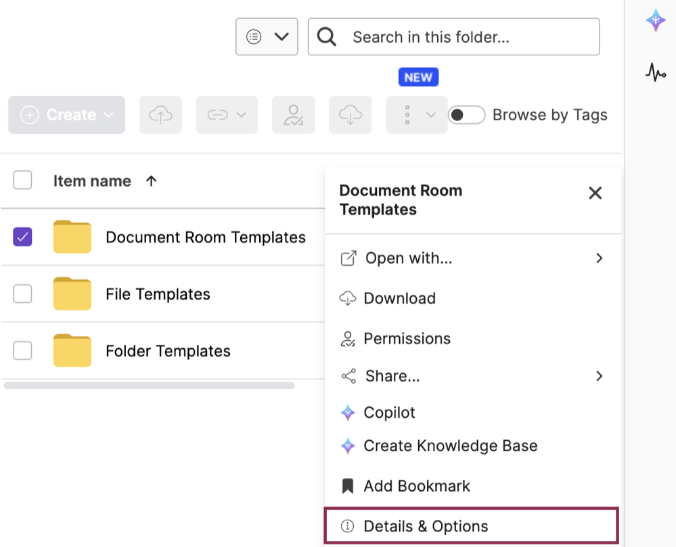
Task: Uncheck the Document Room Templates checkbox
Action: (x=22, y=237)
